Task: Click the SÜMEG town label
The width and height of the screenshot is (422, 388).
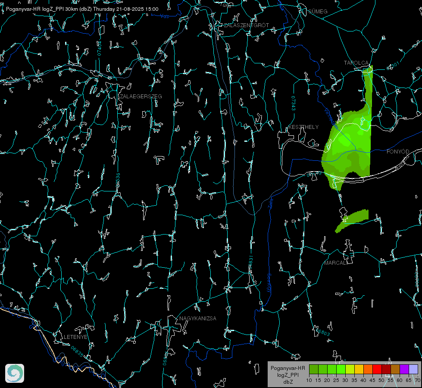Action: [x=318, y=11]
